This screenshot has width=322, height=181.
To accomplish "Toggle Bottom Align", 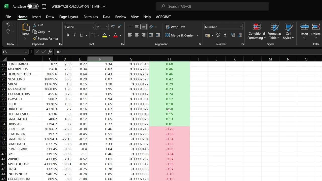I will click(144, 27).
